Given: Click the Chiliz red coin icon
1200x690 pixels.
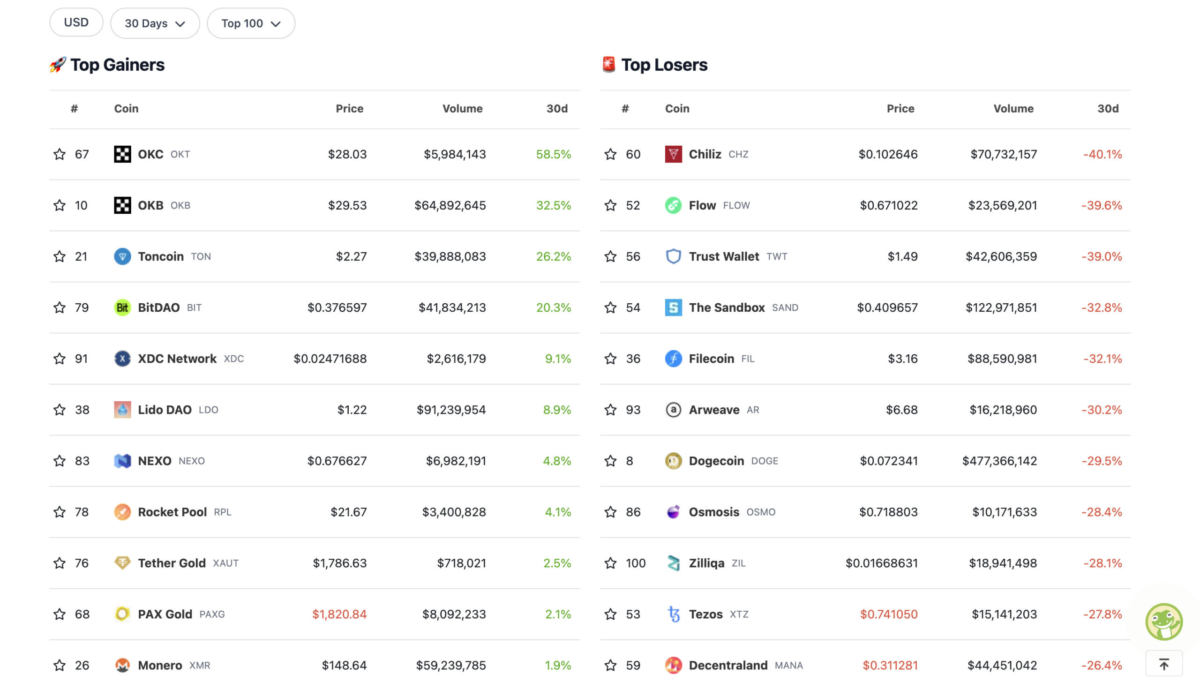Looking at the screenshot, I should click(x=673, y=154).
